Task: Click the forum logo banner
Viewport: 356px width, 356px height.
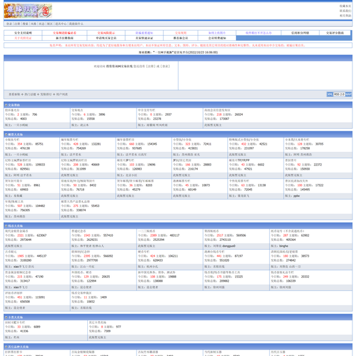Action: pyautogui.click(x=28, y=11)
